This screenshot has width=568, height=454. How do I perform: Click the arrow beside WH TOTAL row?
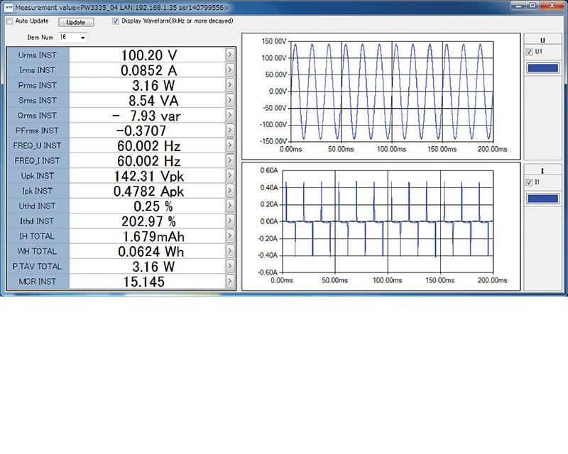pyautogui.click(x=230, y=251)
